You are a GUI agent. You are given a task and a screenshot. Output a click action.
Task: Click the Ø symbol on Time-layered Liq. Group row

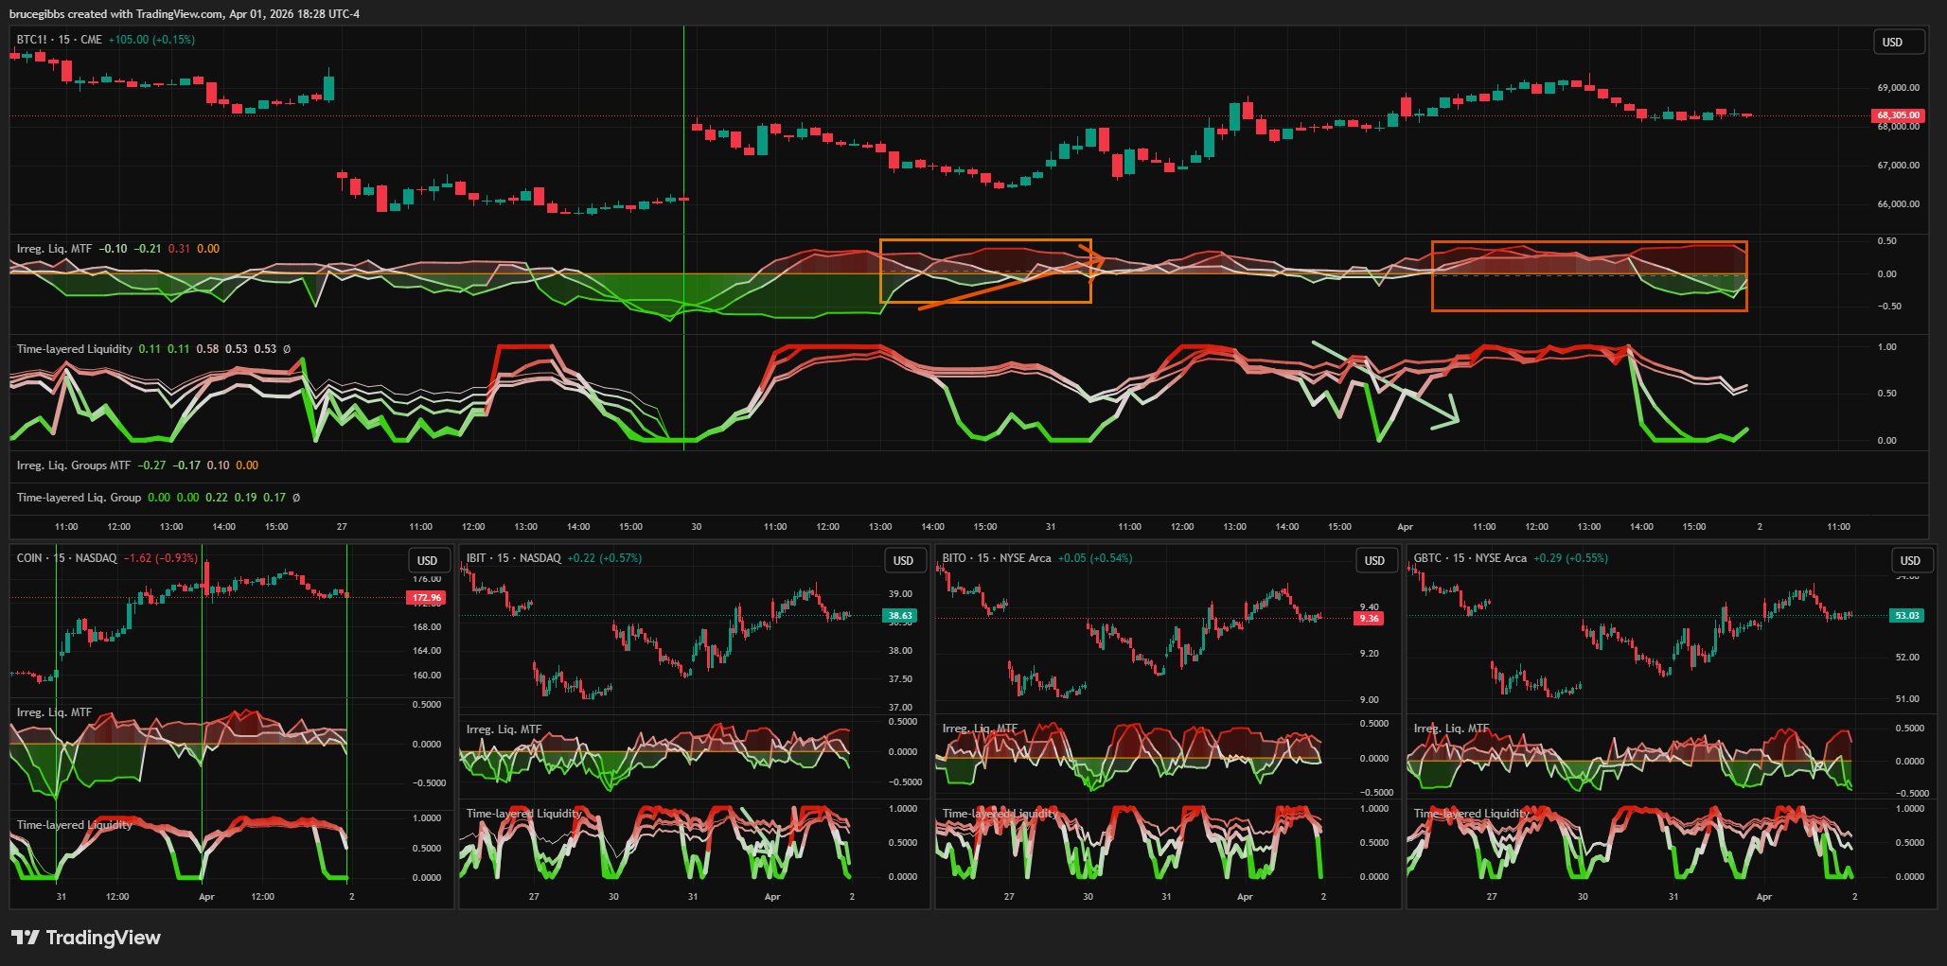pyautogui.click(x=296, y=498)
